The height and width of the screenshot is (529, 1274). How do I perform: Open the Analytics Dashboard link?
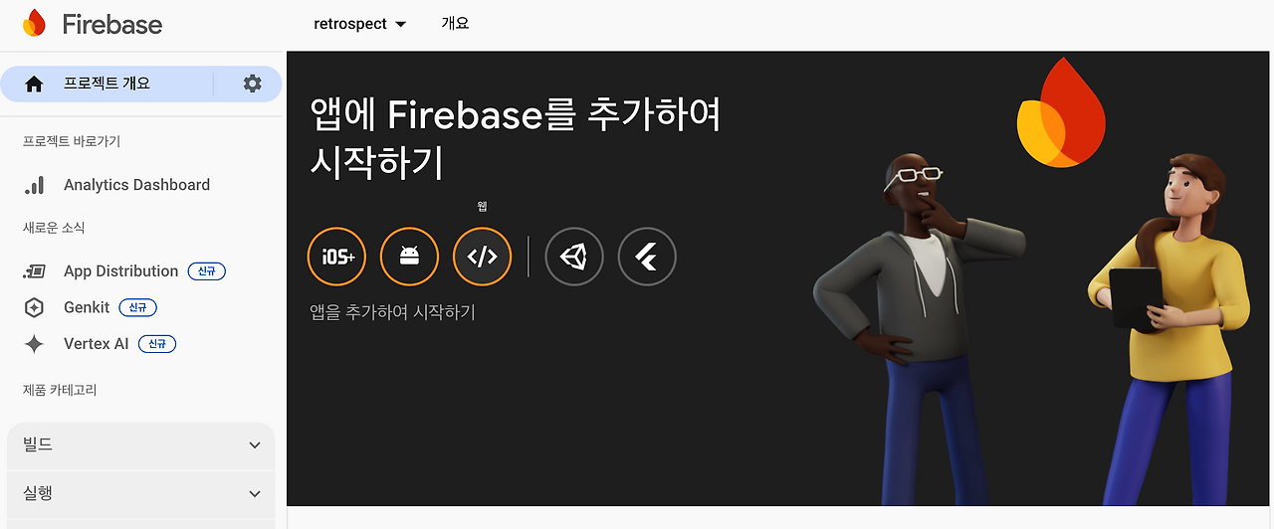(x=136, y=185)
